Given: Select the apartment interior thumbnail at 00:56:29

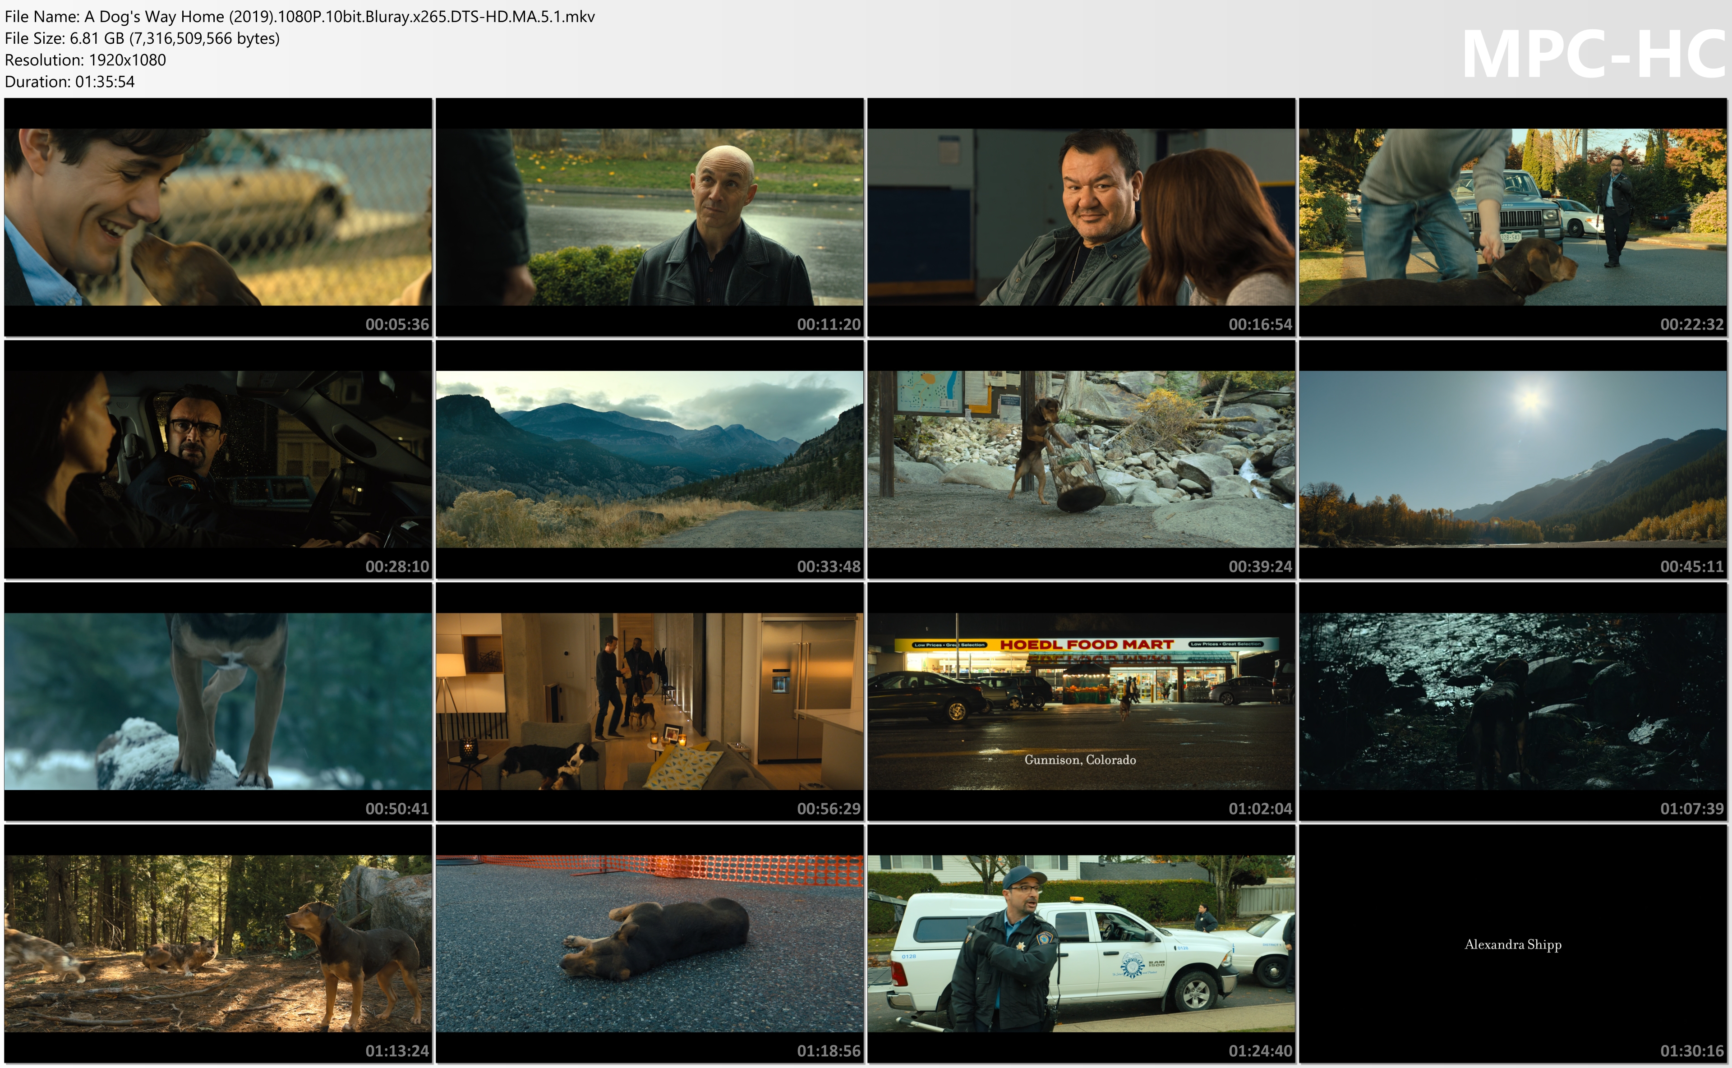Looking at the screenshot, I should pyautogui.click(x=649, y=701).
